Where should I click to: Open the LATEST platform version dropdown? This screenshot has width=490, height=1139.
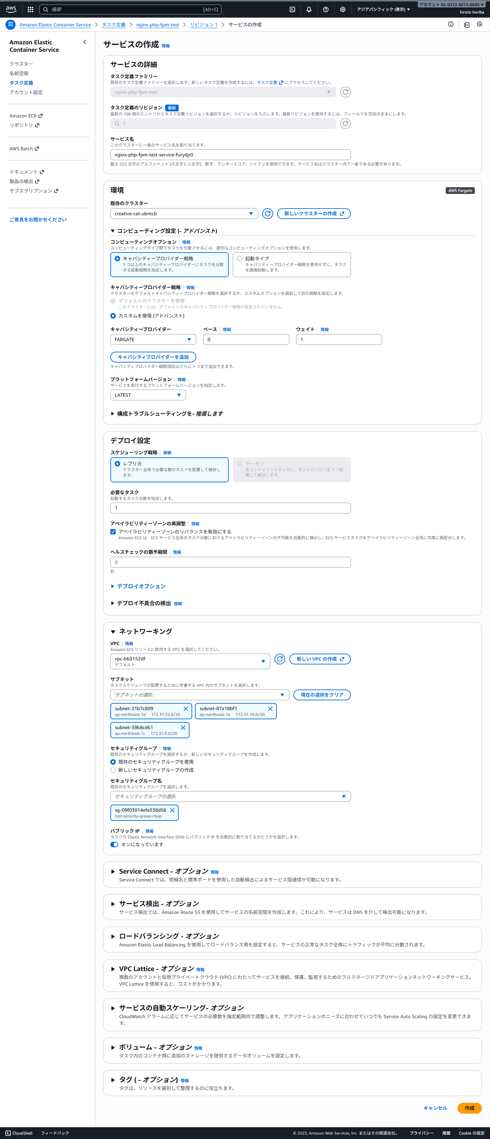click(x=148, y=395)
